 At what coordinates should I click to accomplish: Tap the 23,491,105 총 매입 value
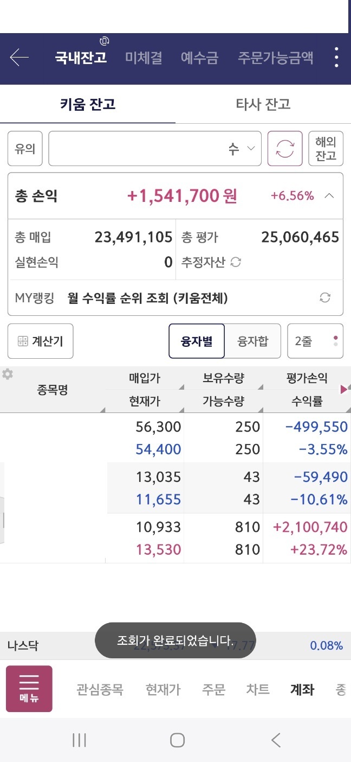133,237
